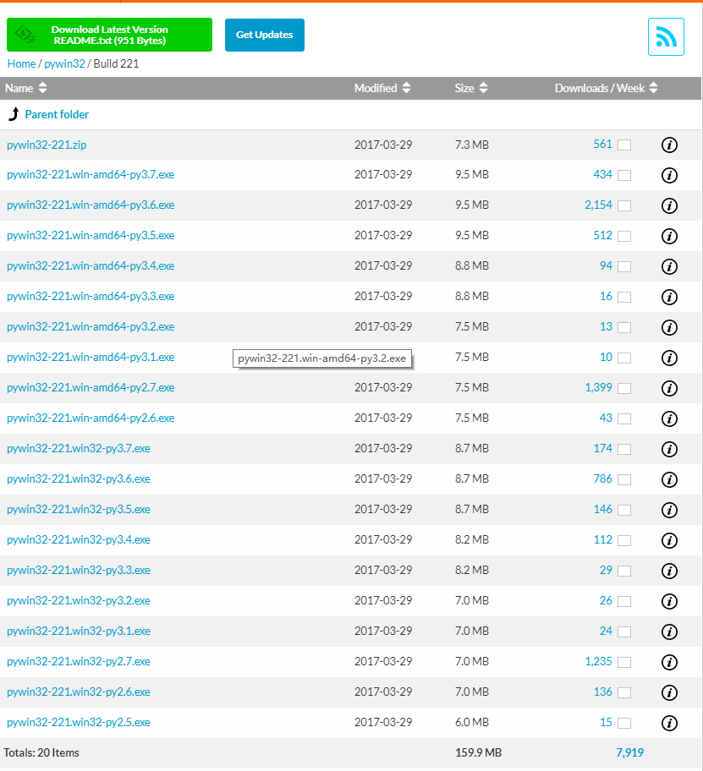Sort by Downloads / Week column
Viewport: 703px width, 771px height.
point(606,88)
